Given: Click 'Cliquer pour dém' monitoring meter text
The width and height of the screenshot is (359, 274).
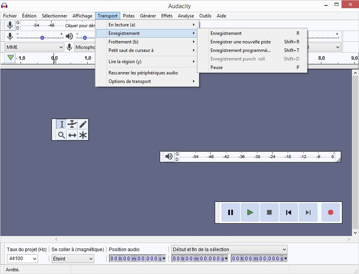Looking at the screenshot, I should [80, 26].
